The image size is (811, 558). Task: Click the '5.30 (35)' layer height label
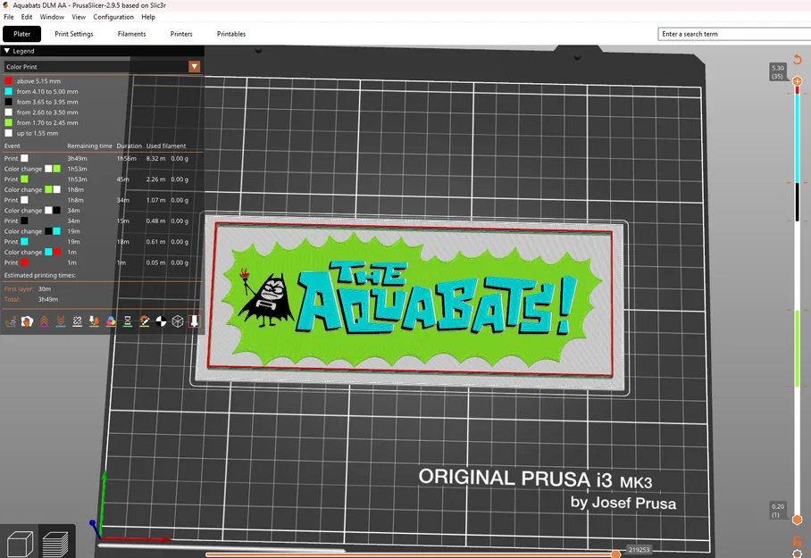[x=777, y=72]
